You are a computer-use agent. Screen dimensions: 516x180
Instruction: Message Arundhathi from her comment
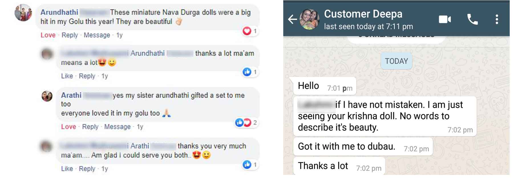97,35
